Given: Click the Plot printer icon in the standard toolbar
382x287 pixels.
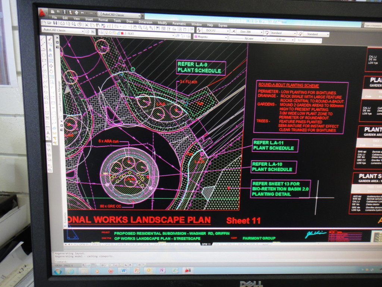Looking at the screenshot, I should (62, 24).
